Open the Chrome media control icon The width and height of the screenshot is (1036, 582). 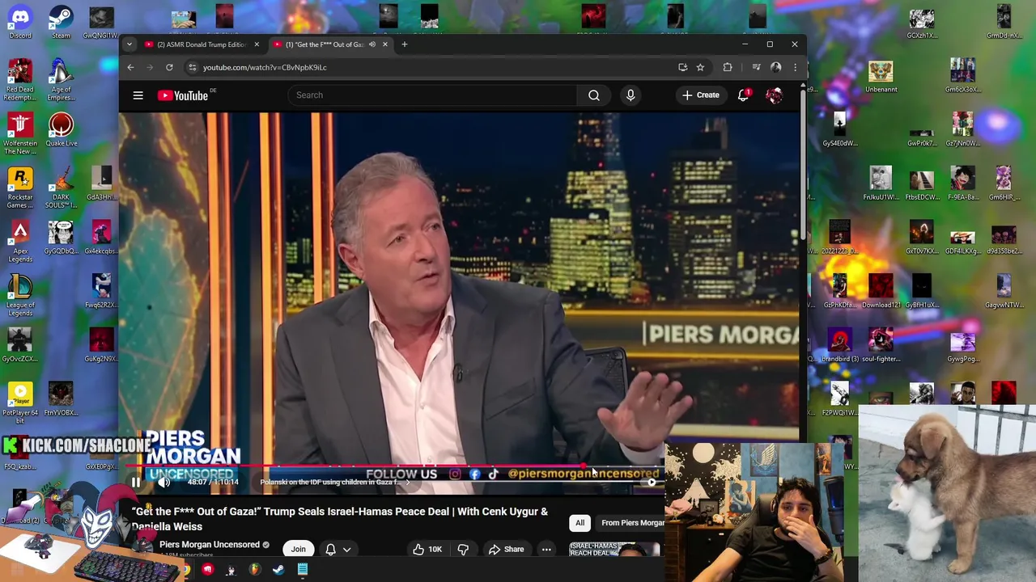(756, 67)
